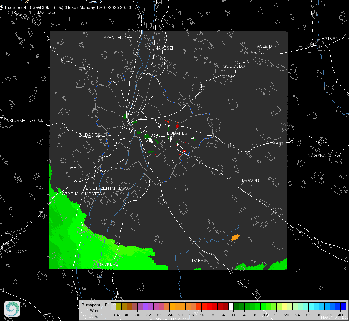Click the 'BUDAPEST' city label

pyautogui.click(x=179, y=133)
